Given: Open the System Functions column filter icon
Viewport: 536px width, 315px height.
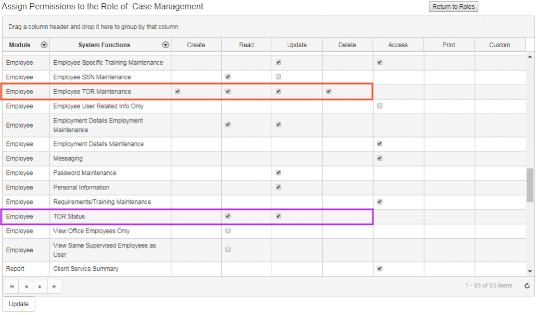Looking at the screenshot, I should [165, 45].
